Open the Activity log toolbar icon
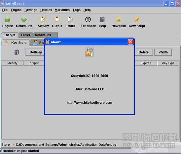The height and width of the screenshot is (154, 181). click(43, 19)
